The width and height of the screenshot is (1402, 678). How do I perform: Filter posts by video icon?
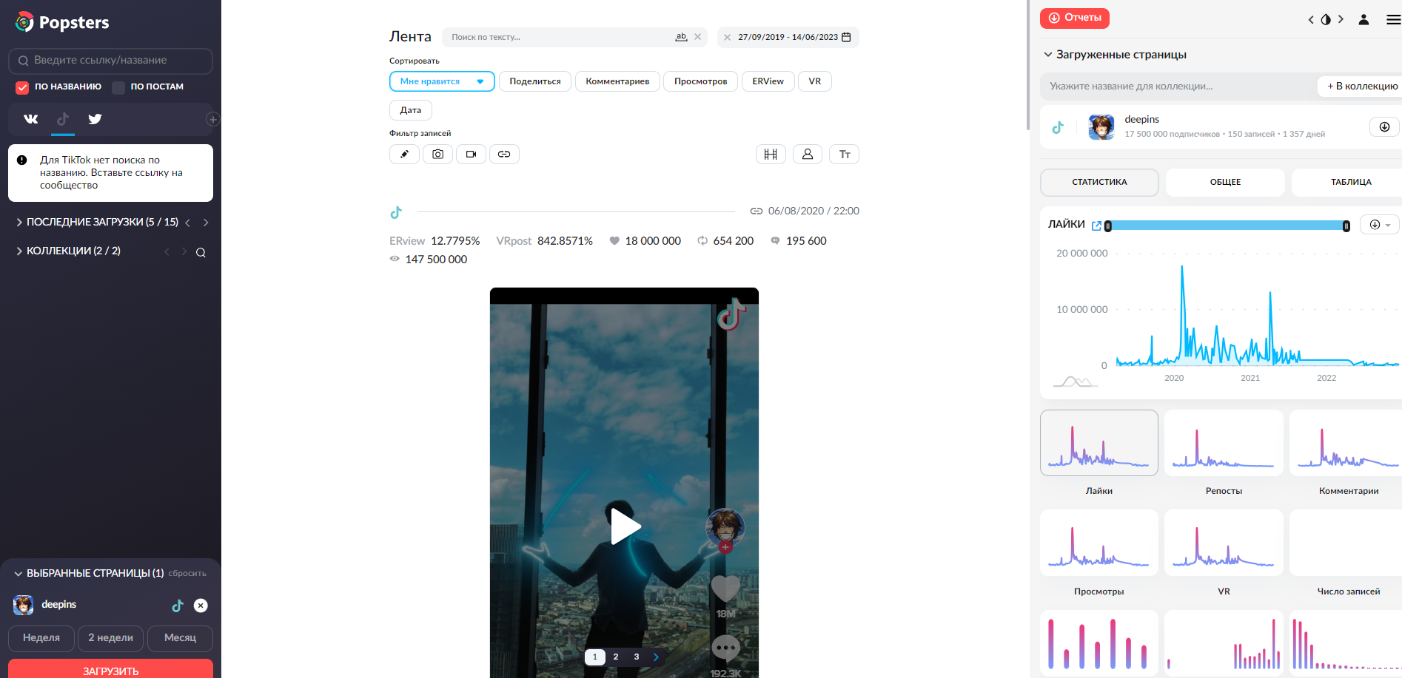coord(471,155)
